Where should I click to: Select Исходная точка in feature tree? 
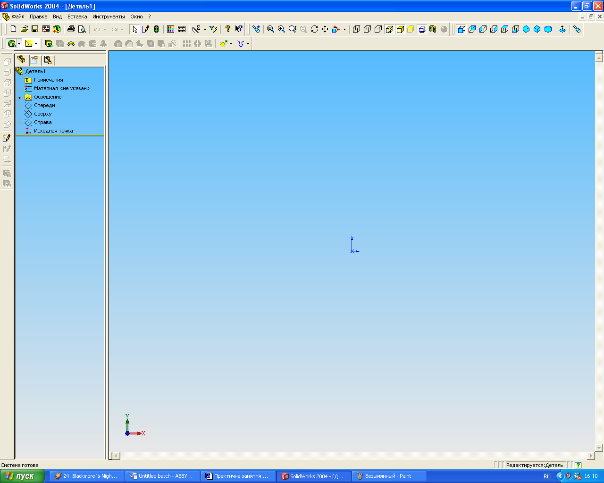53,131
